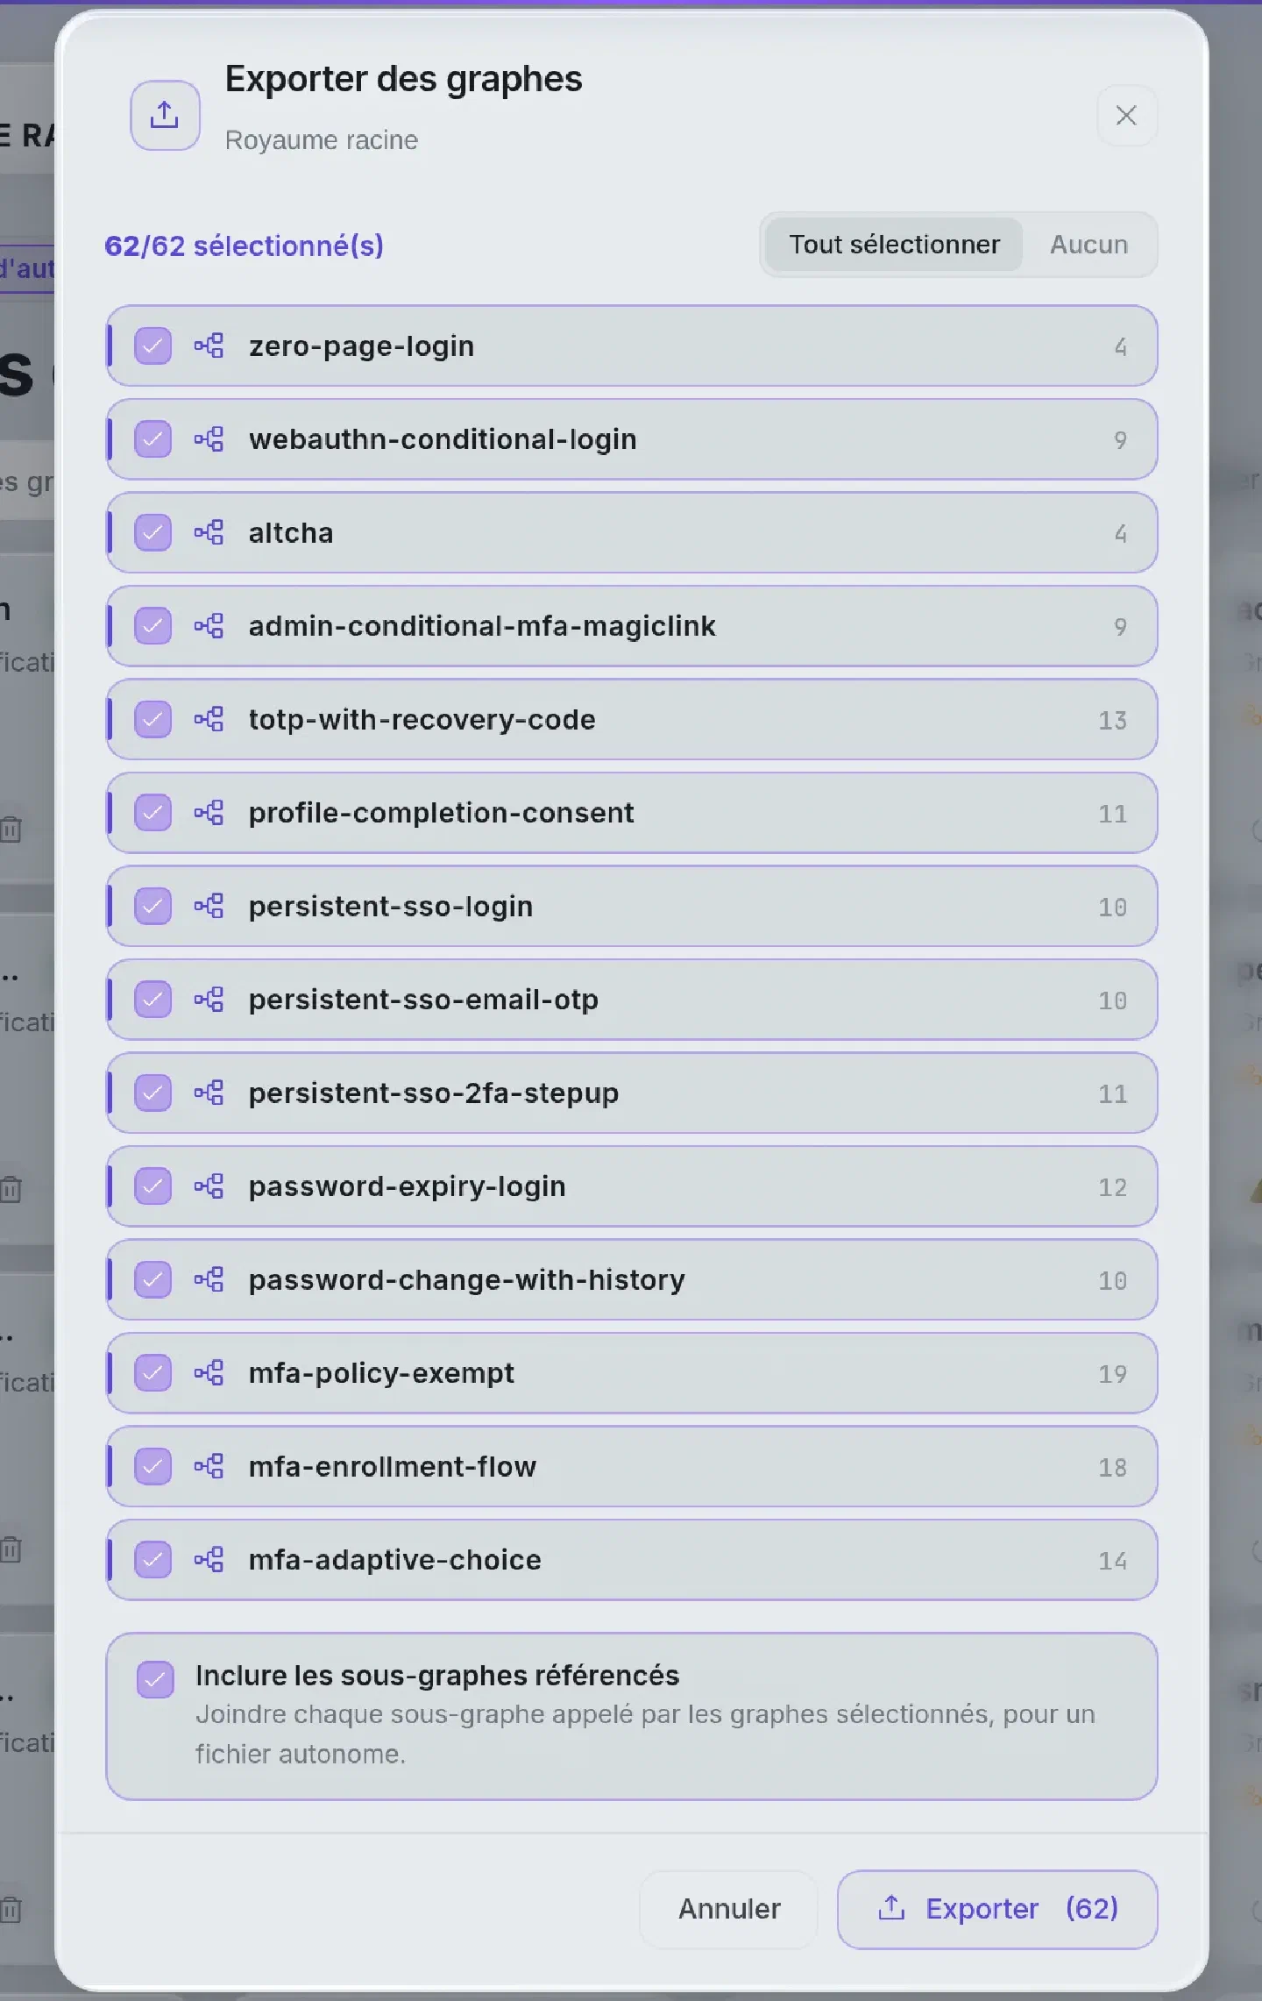The width and height of the screenshot is (1262, 2001).
Task: Click the graph icon beside totp-with-recovery-code
Action: click(209, 719)
